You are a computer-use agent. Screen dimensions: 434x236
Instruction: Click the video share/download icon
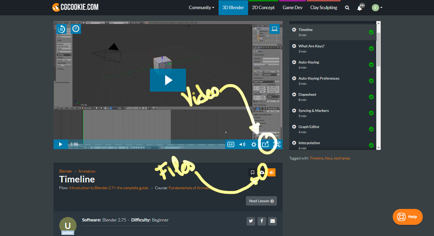265,144
